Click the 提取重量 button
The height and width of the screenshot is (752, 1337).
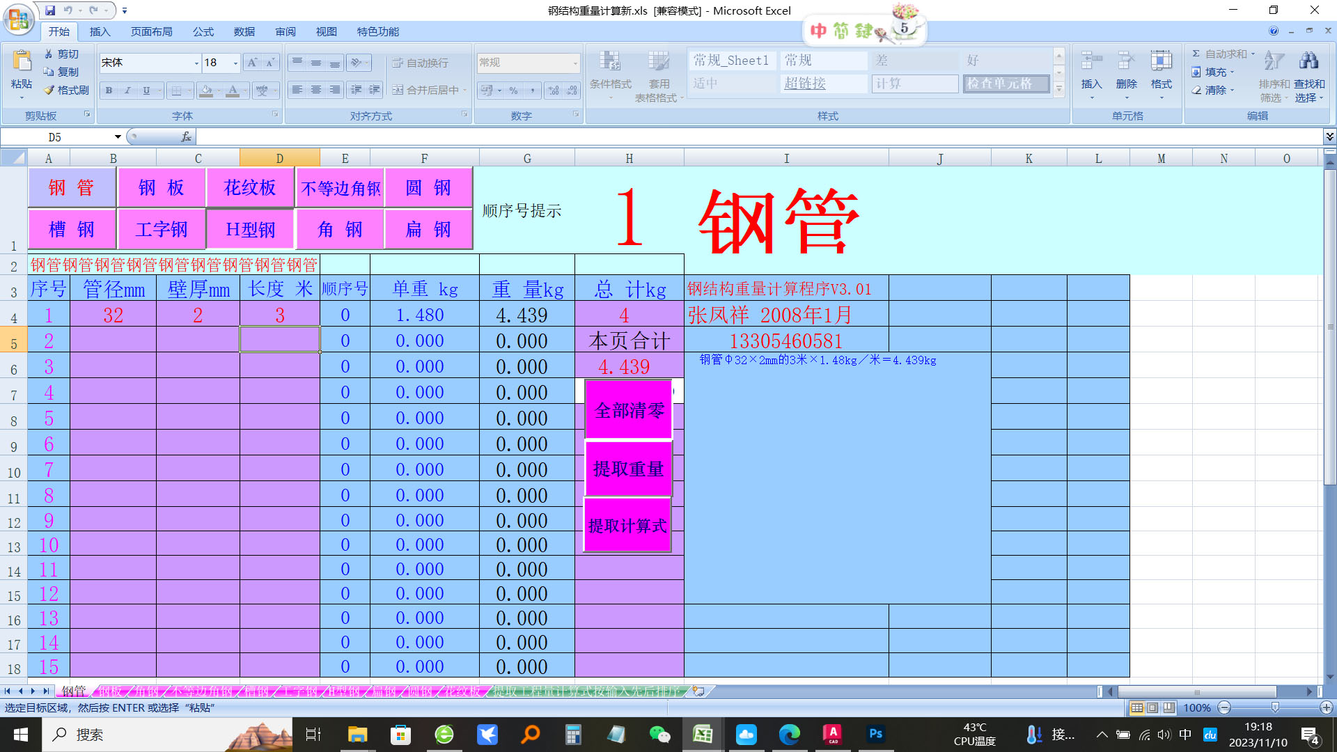628,469
